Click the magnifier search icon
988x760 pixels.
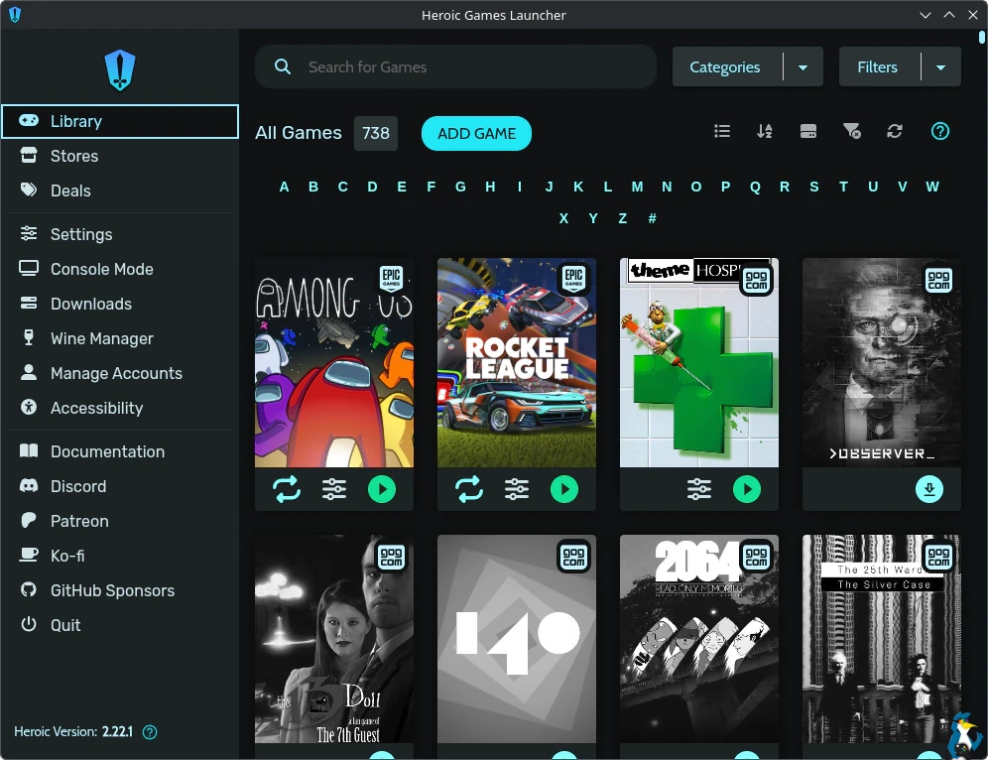click(x=283, y=66)
